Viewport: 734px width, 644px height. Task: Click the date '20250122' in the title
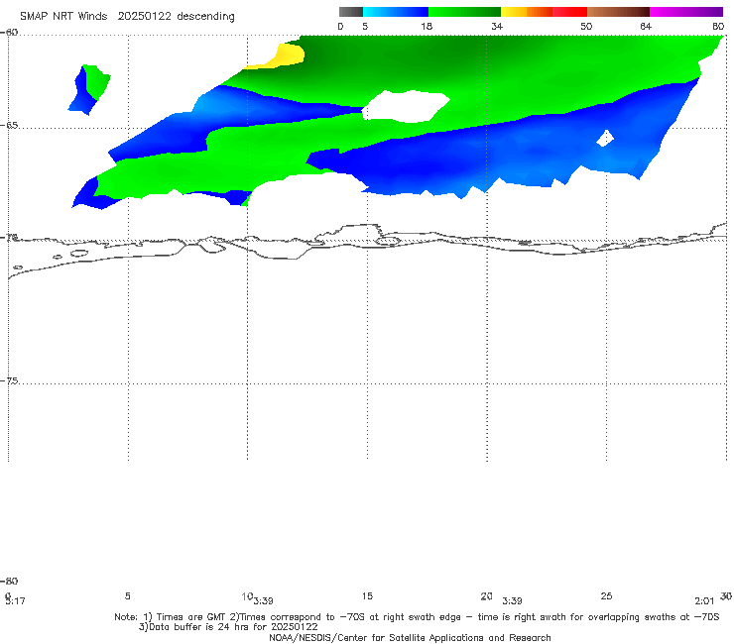(144, 16)
